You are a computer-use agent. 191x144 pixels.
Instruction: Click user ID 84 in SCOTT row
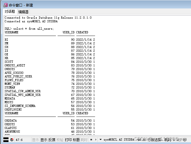(x=73, y=62)
